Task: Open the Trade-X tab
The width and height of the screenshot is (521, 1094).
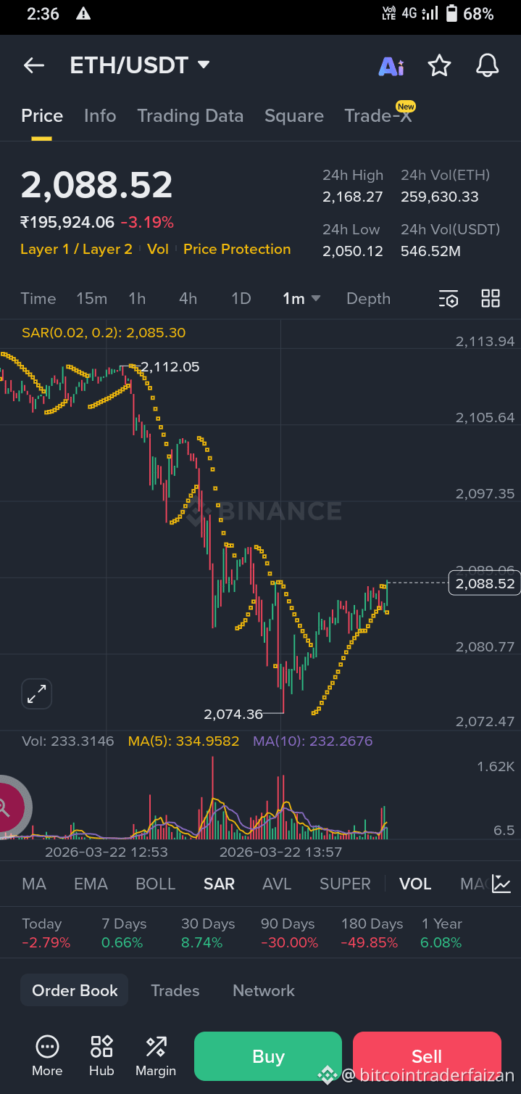Action: pyautogui.click(x=378, y=116)
